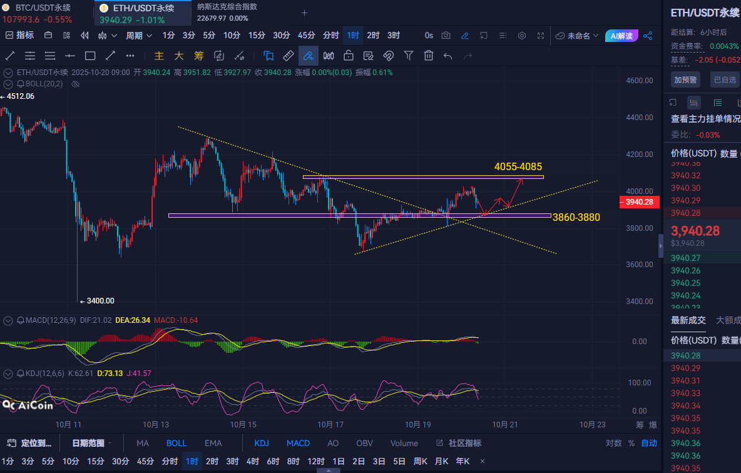741x473 pixels.
Task: Click the trash icon to delete drawings
Action: click(x=429, y=56)
